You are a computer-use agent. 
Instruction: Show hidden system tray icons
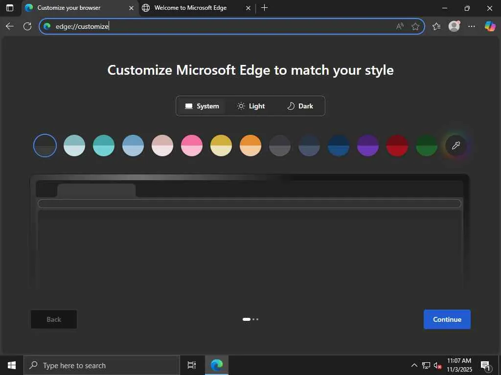tap(414, 365)
